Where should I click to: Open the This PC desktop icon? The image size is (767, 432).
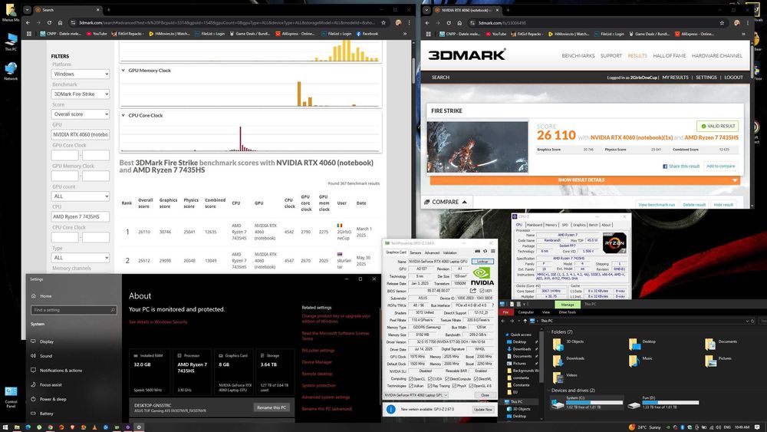pyautogui.click(x=11, y=42)
